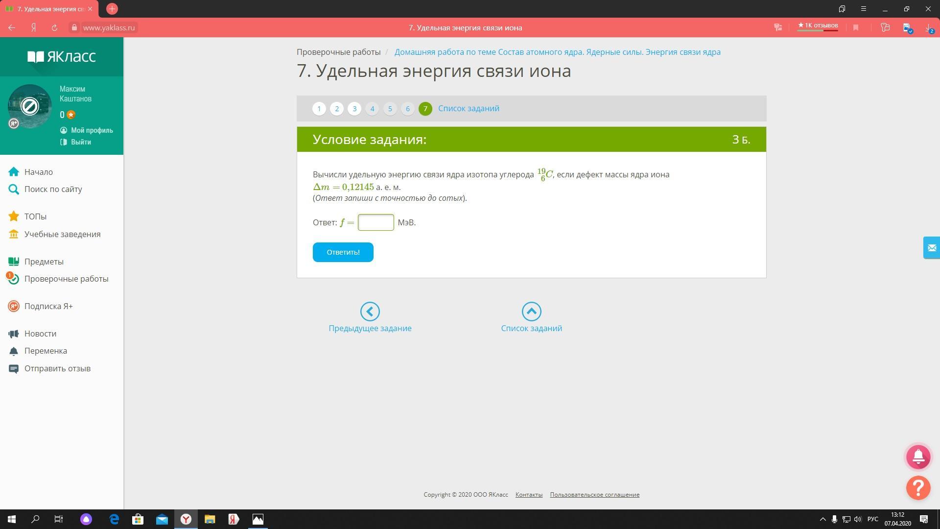Viewport: 940px width, 529px height.
Task: Click the Ответить! button
Action: point(343,252)
